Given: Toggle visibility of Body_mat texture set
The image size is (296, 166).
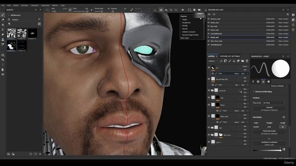Looking at the screenshot, I should coord(209,23).
